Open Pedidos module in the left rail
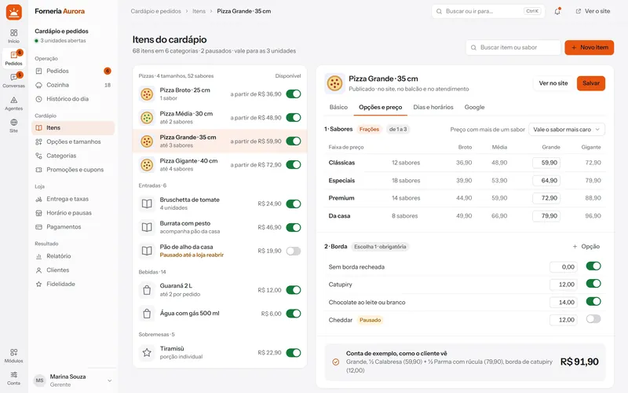The image size is (628, 393). 13,58
